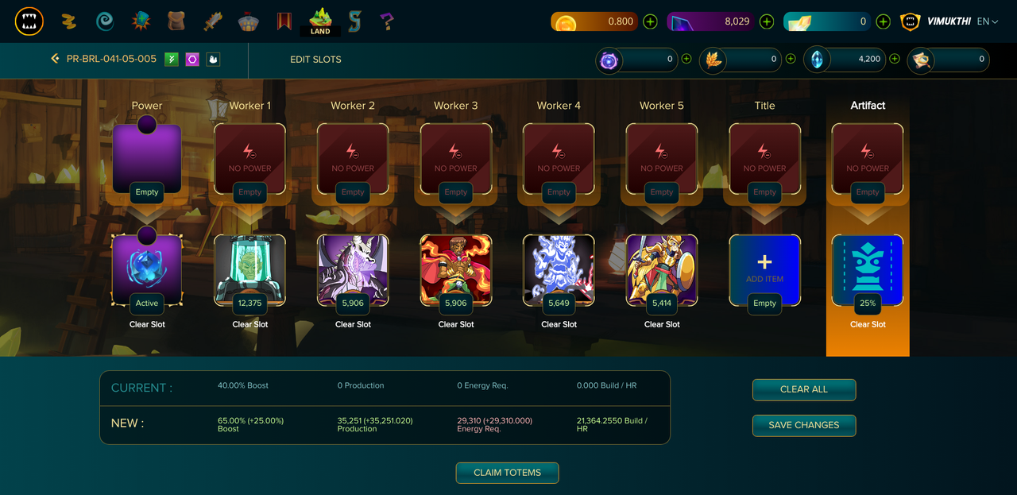Screen dimensions: 1017x495
Task: Click CLEAR ALL button
Action: coord(804,389)
